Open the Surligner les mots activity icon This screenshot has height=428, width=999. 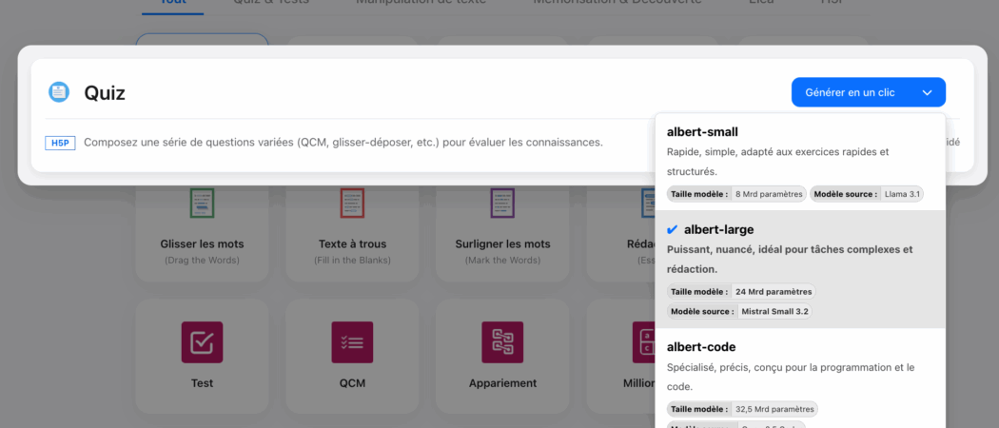click(x=502, y=203)
